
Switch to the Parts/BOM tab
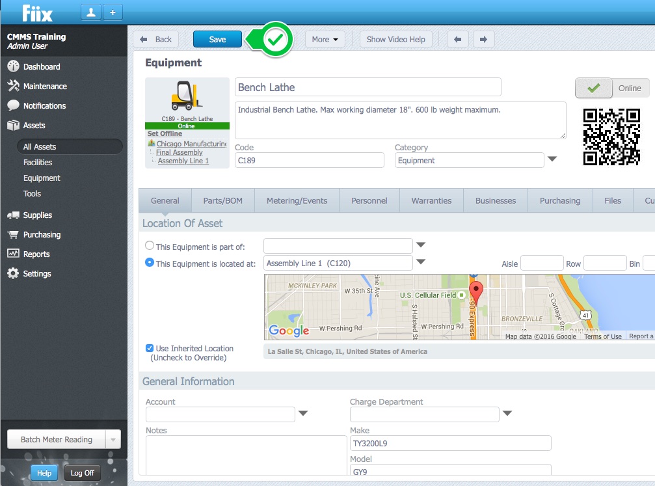pos(222,201)
